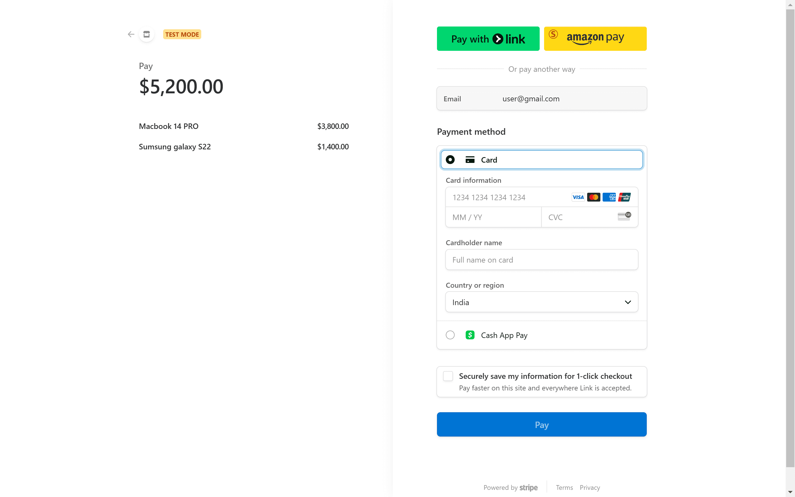Click the American Express logo icon
This screenshot has height=497, width=795.
[x=609, y=197]
